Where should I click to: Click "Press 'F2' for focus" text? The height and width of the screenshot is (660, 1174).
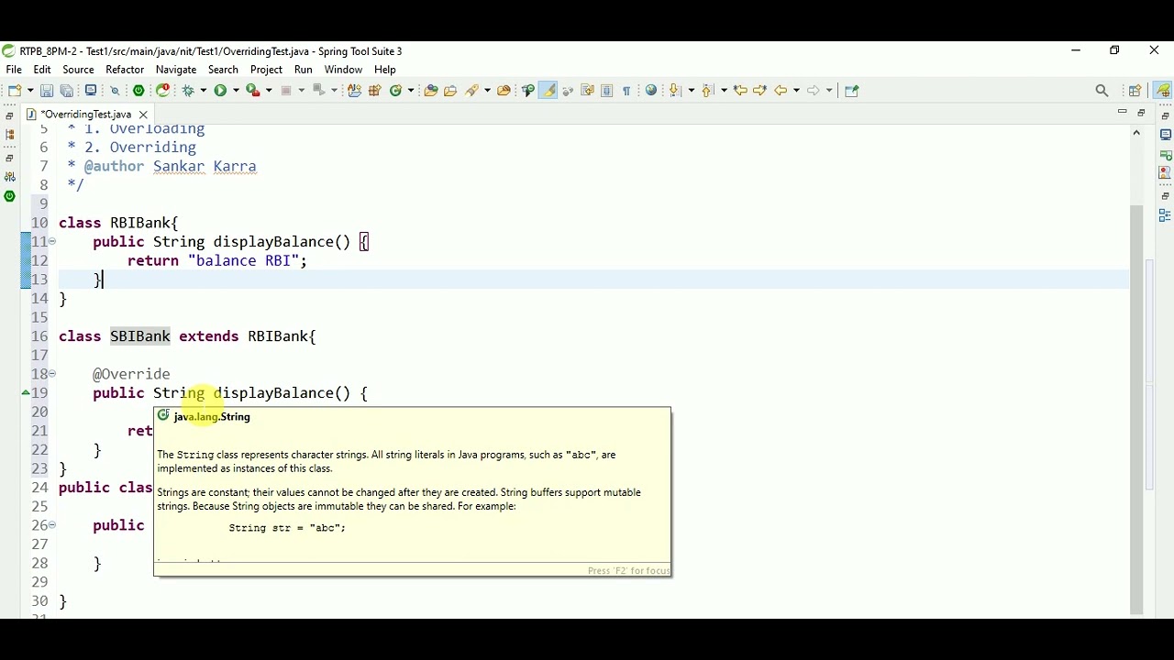click(628, 571)
